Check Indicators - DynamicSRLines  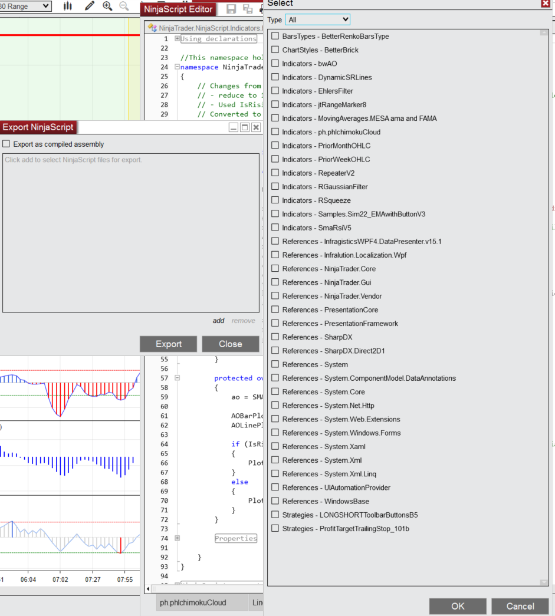(275, 77)
